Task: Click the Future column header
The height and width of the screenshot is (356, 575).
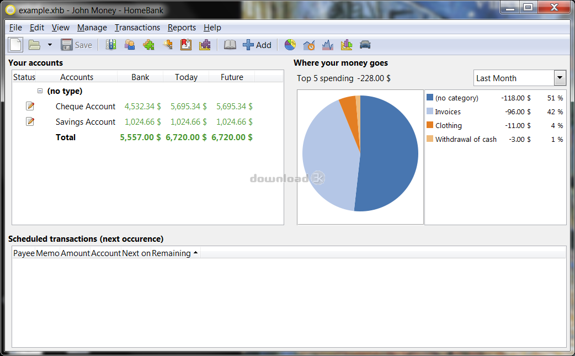Action: (232, 77)
